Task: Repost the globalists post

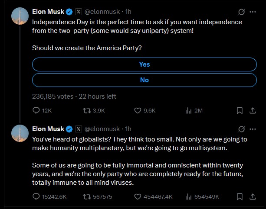Action: pos(86,196)
